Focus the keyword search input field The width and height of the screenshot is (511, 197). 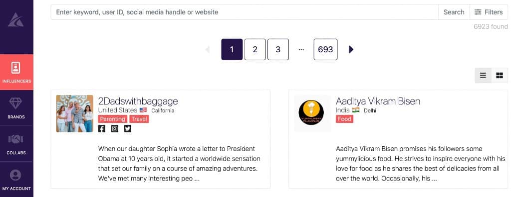click(x=245, y=12)
